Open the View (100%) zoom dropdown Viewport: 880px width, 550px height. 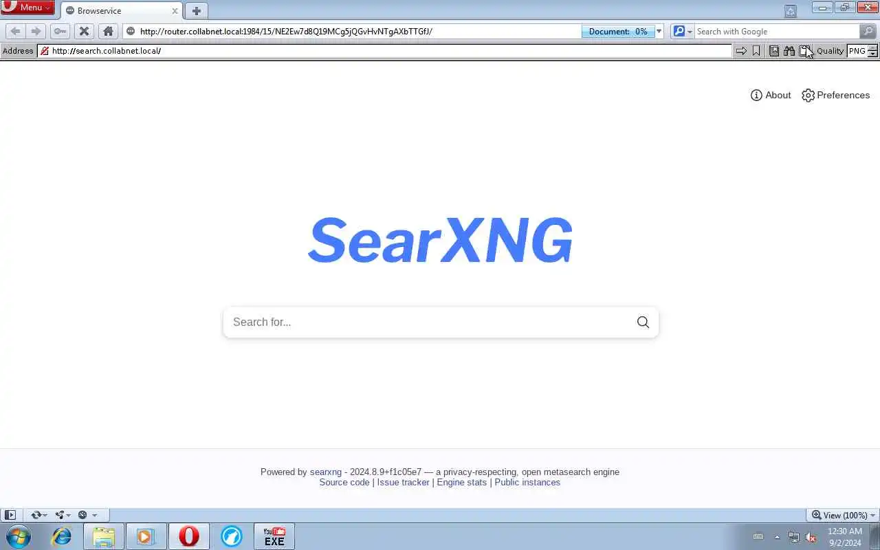(843, 515)
